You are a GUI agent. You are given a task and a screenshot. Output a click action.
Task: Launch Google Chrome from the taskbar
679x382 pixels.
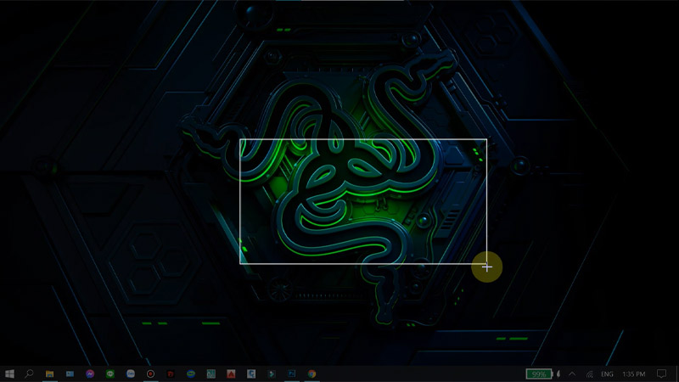point(311,374)
